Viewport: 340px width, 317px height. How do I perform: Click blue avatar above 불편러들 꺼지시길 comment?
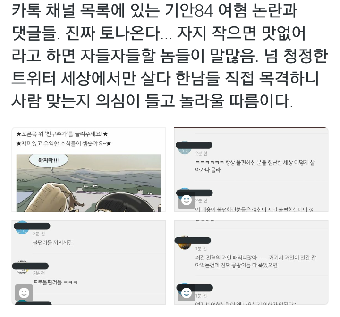pos(22,227)
